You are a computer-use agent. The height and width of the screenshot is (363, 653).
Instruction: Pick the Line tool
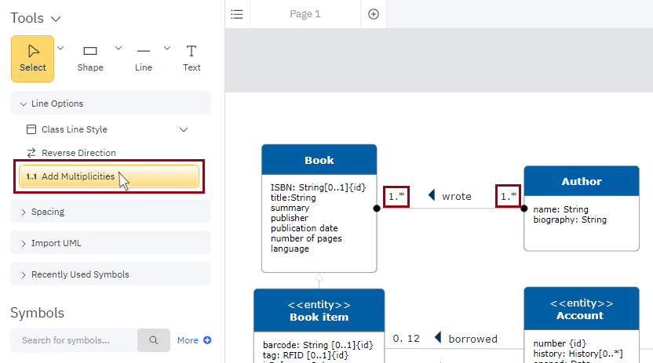pyautogui.click(x=143, y=58)
